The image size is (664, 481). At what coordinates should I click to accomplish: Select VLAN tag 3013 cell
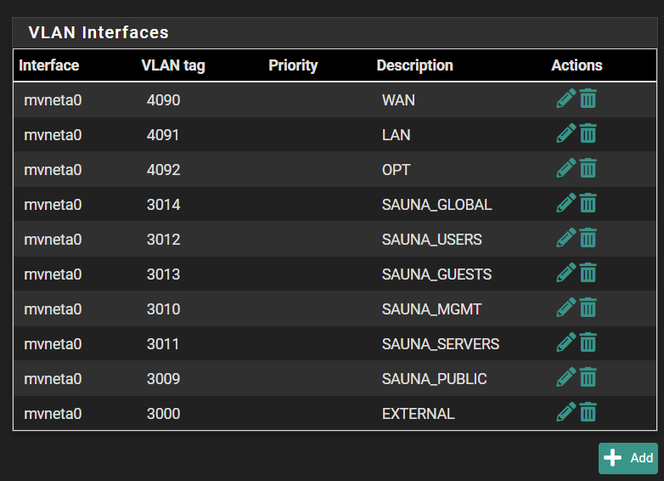tap(164, 274)
